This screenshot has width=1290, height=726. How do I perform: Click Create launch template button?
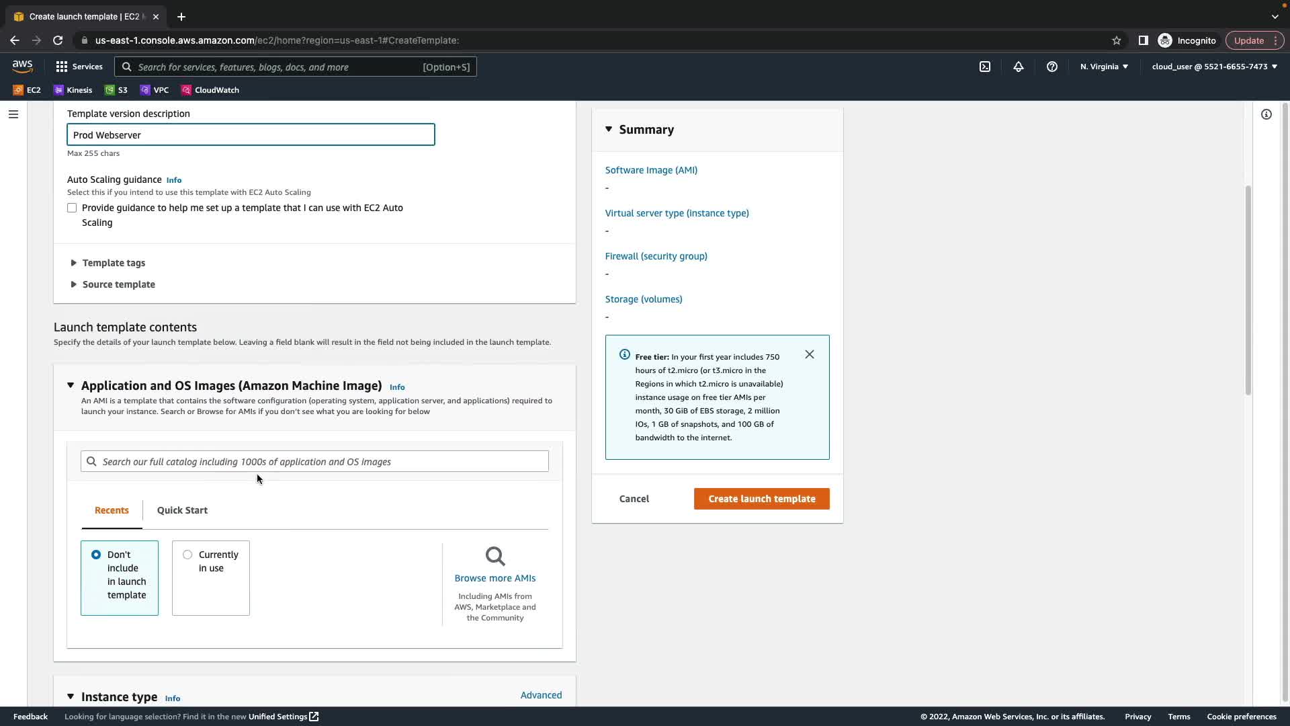(x=761, y=499)
